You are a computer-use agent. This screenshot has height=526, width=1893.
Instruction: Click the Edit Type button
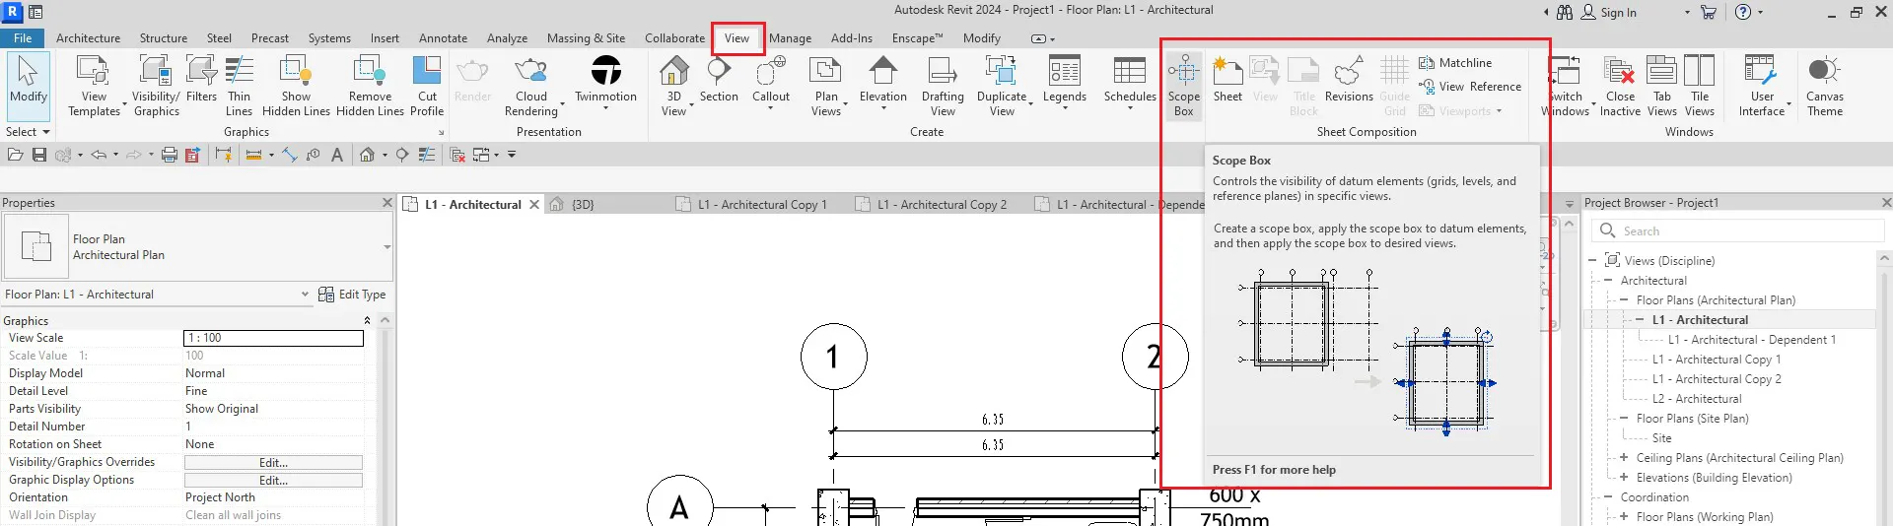352,295
